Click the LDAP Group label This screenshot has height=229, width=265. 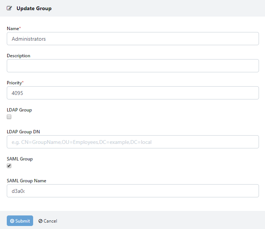click(x=19, y=110)
